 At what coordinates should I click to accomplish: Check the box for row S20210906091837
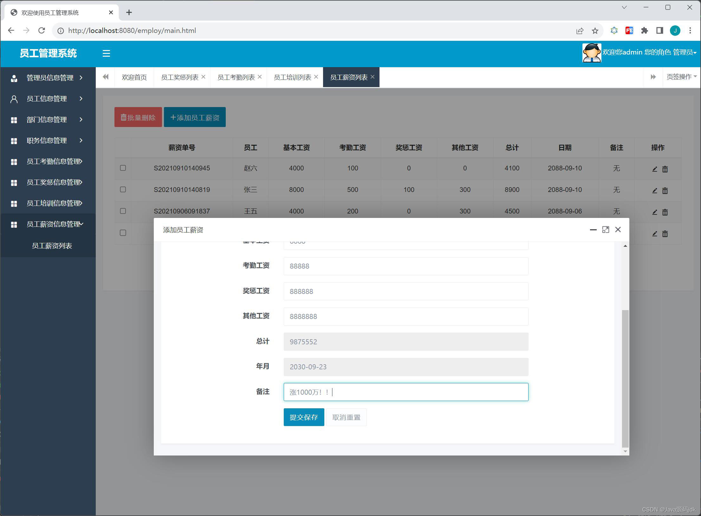[123, 211]
